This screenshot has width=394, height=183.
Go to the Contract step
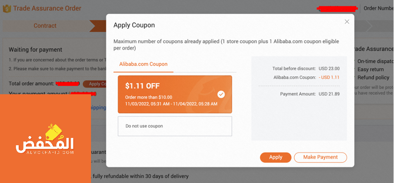coord(45,25)
